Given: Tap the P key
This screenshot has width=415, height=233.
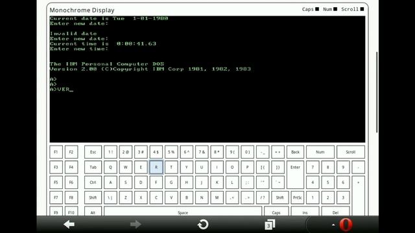Looking at the screenshot, I should 247,167.
